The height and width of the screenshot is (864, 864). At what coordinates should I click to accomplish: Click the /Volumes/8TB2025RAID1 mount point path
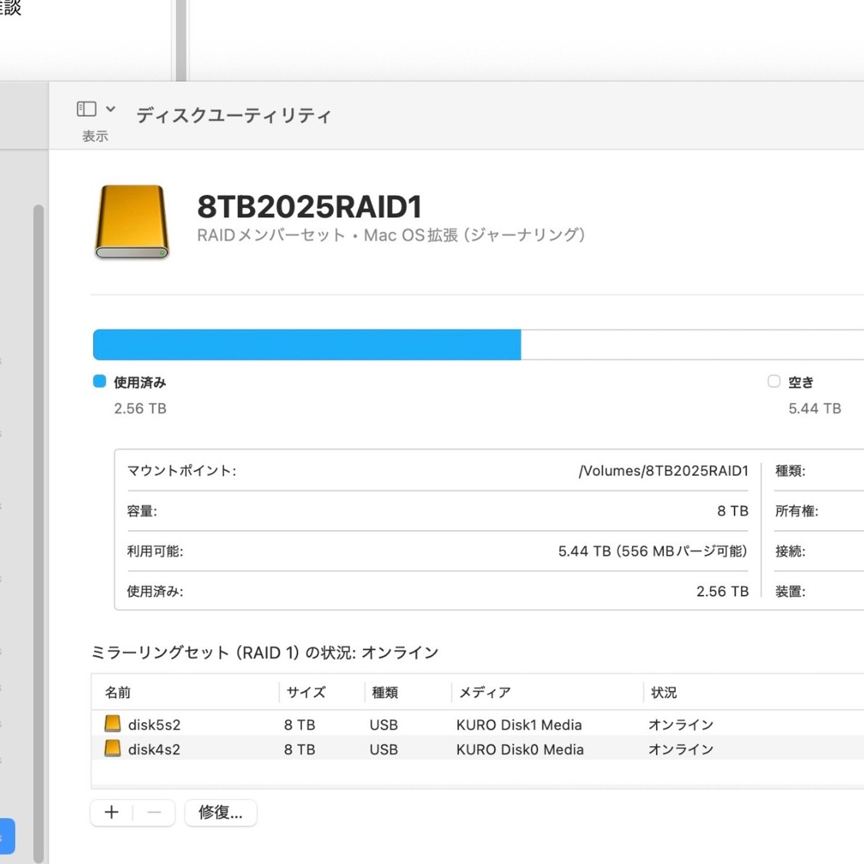click(x=663, y=471)
